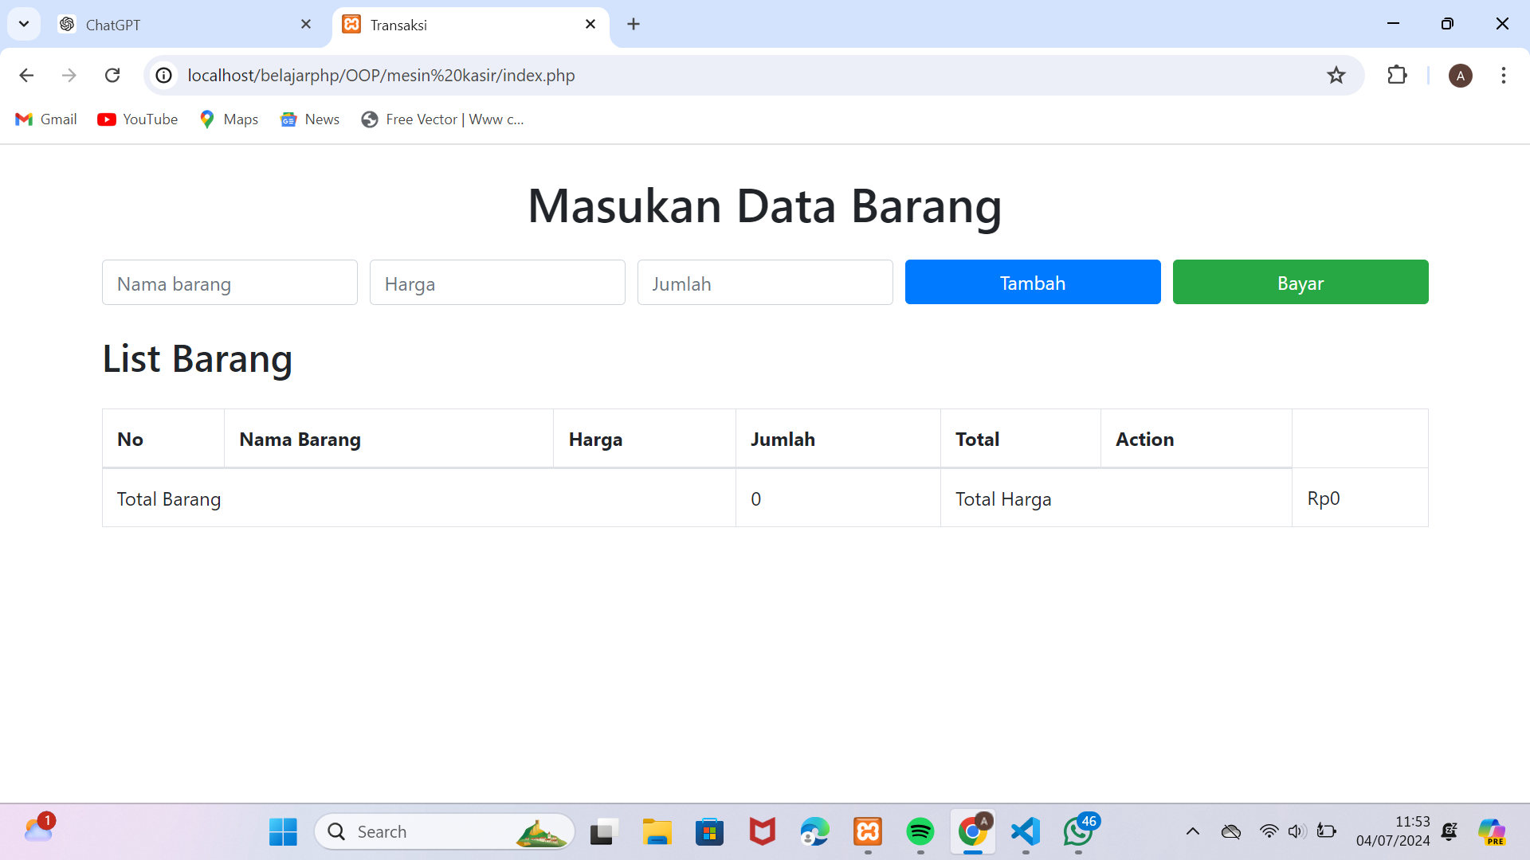The image size is (1530, 860).
Task: View site information for localhost
Action: click(x=163, y=75)
